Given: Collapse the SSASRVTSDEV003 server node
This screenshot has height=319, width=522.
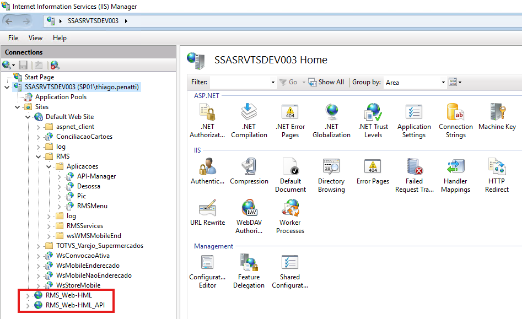Looking at the screenshot, I should coord(7,87).
